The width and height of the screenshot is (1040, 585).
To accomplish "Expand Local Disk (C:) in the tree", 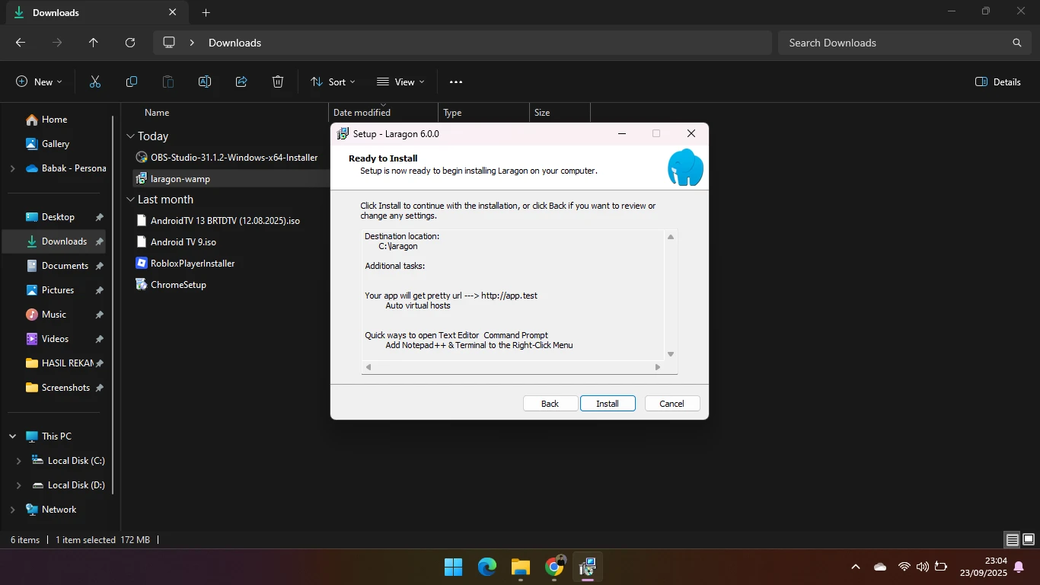I will pos(19,461).
